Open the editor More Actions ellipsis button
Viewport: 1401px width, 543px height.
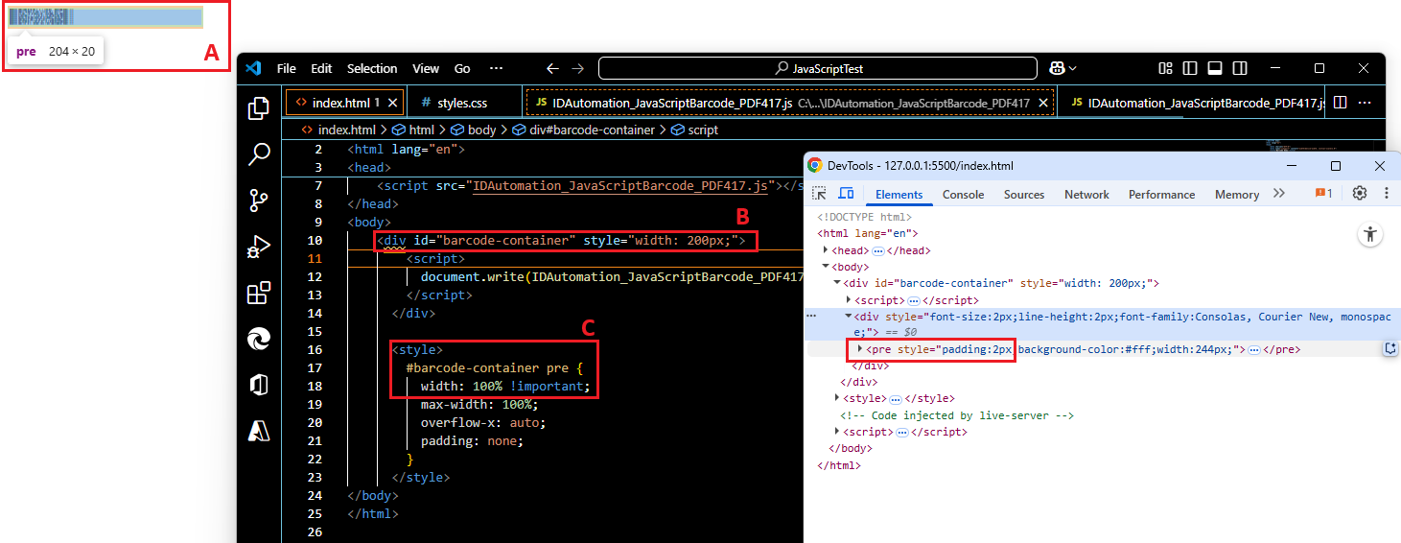click(1365, 103)
